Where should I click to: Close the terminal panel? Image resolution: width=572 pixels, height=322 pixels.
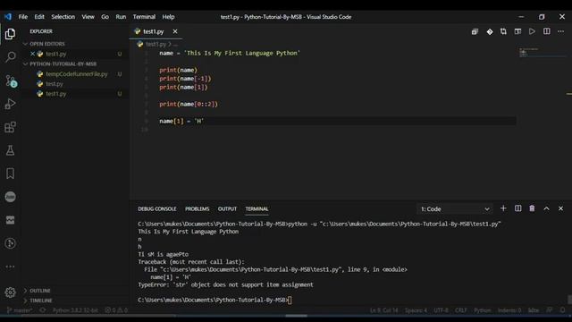560,208
